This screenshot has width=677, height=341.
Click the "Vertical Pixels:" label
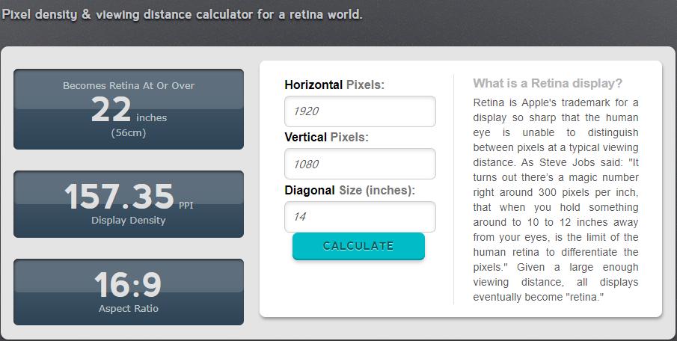tap(326, 138)
